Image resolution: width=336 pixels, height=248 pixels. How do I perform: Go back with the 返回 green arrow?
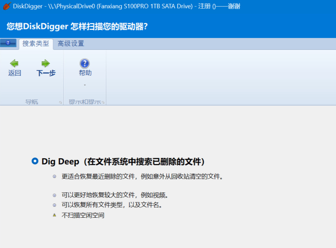[14, 63]
